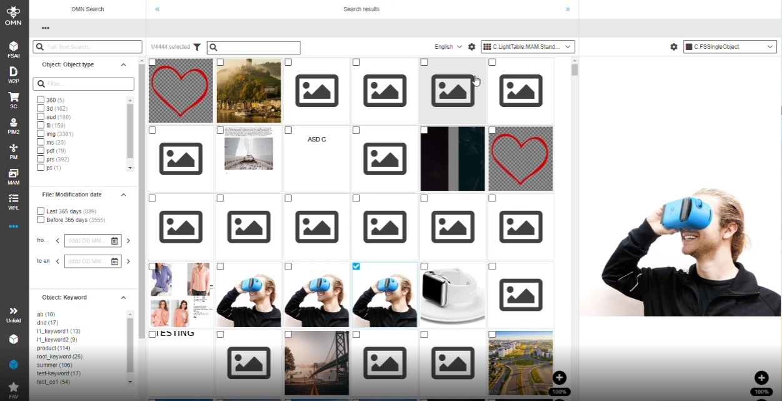Image resolution: width=782 pixels, height=401 pixels.
Task: Click the search box in results toolbar
Action: point(254,48)
